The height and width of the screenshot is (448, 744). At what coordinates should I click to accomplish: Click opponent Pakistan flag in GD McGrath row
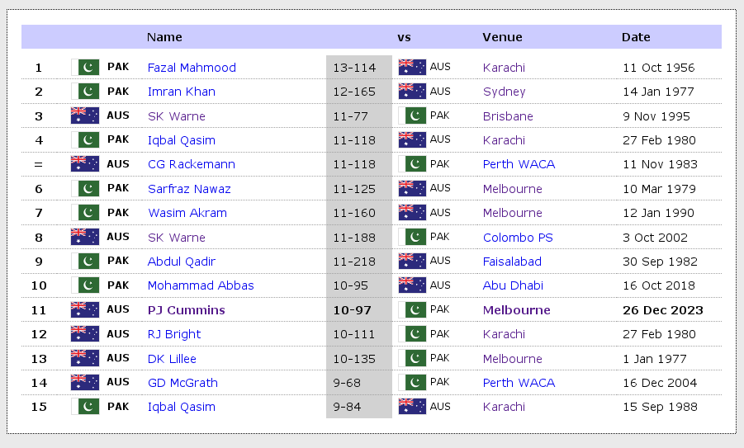tap(412, 382)
